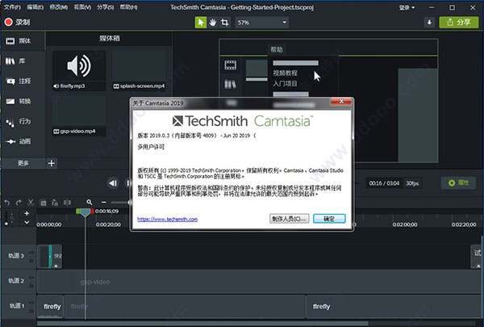
Task: Open the 分享(S) menu
Action: tap(105, 7)
